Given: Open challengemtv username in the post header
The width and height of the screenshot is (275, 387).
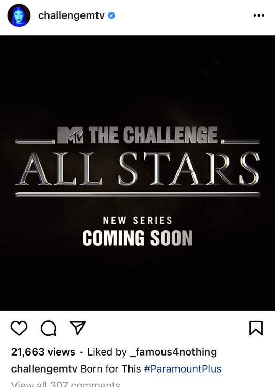Looking at the screenshot, I should [71, 15].
